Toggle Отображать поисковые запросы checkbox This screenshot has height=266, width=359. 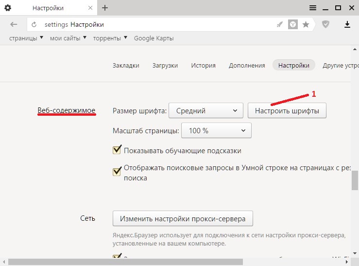tap(117, 171)
